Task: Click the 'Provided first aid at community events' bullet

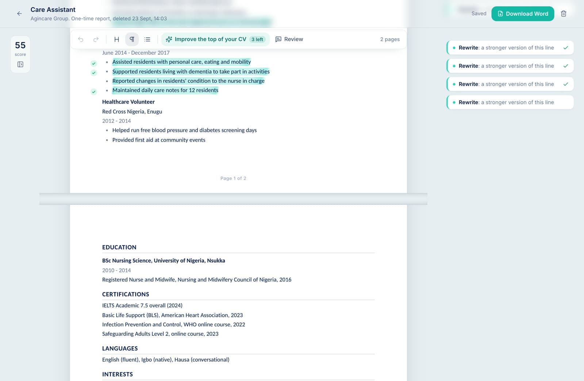Action: (x=159, y=140)
